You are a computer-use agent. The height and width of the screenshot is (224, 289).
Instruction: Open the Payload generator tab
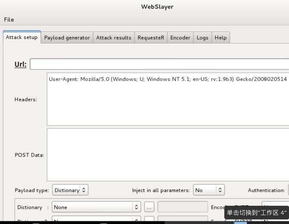click(67, 38)
